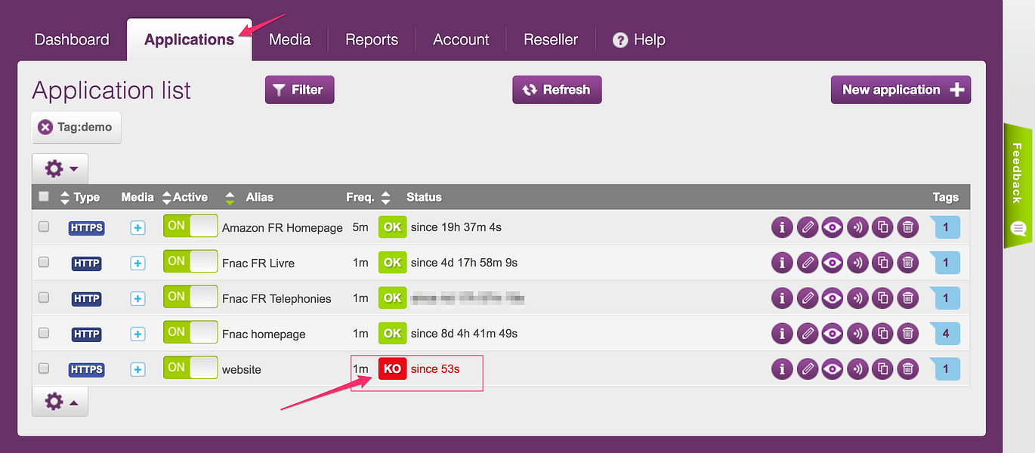Sort the table by the Type column arrows
This screenshot has height=453, width=1035.
tap(65, 196)
